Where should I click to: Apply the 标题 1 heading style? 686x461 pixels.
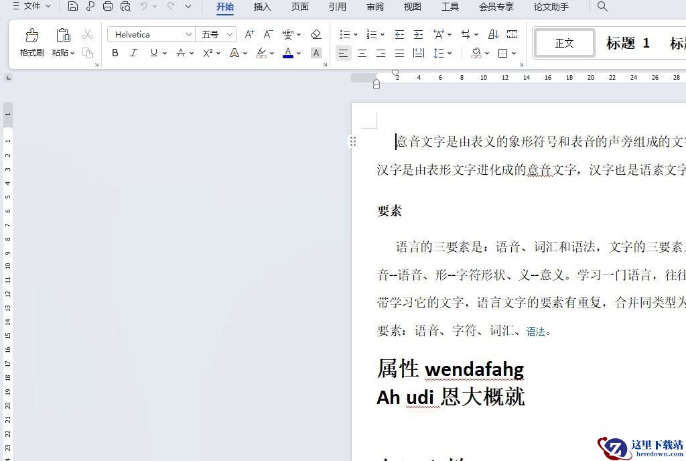[x=628, y=44]
